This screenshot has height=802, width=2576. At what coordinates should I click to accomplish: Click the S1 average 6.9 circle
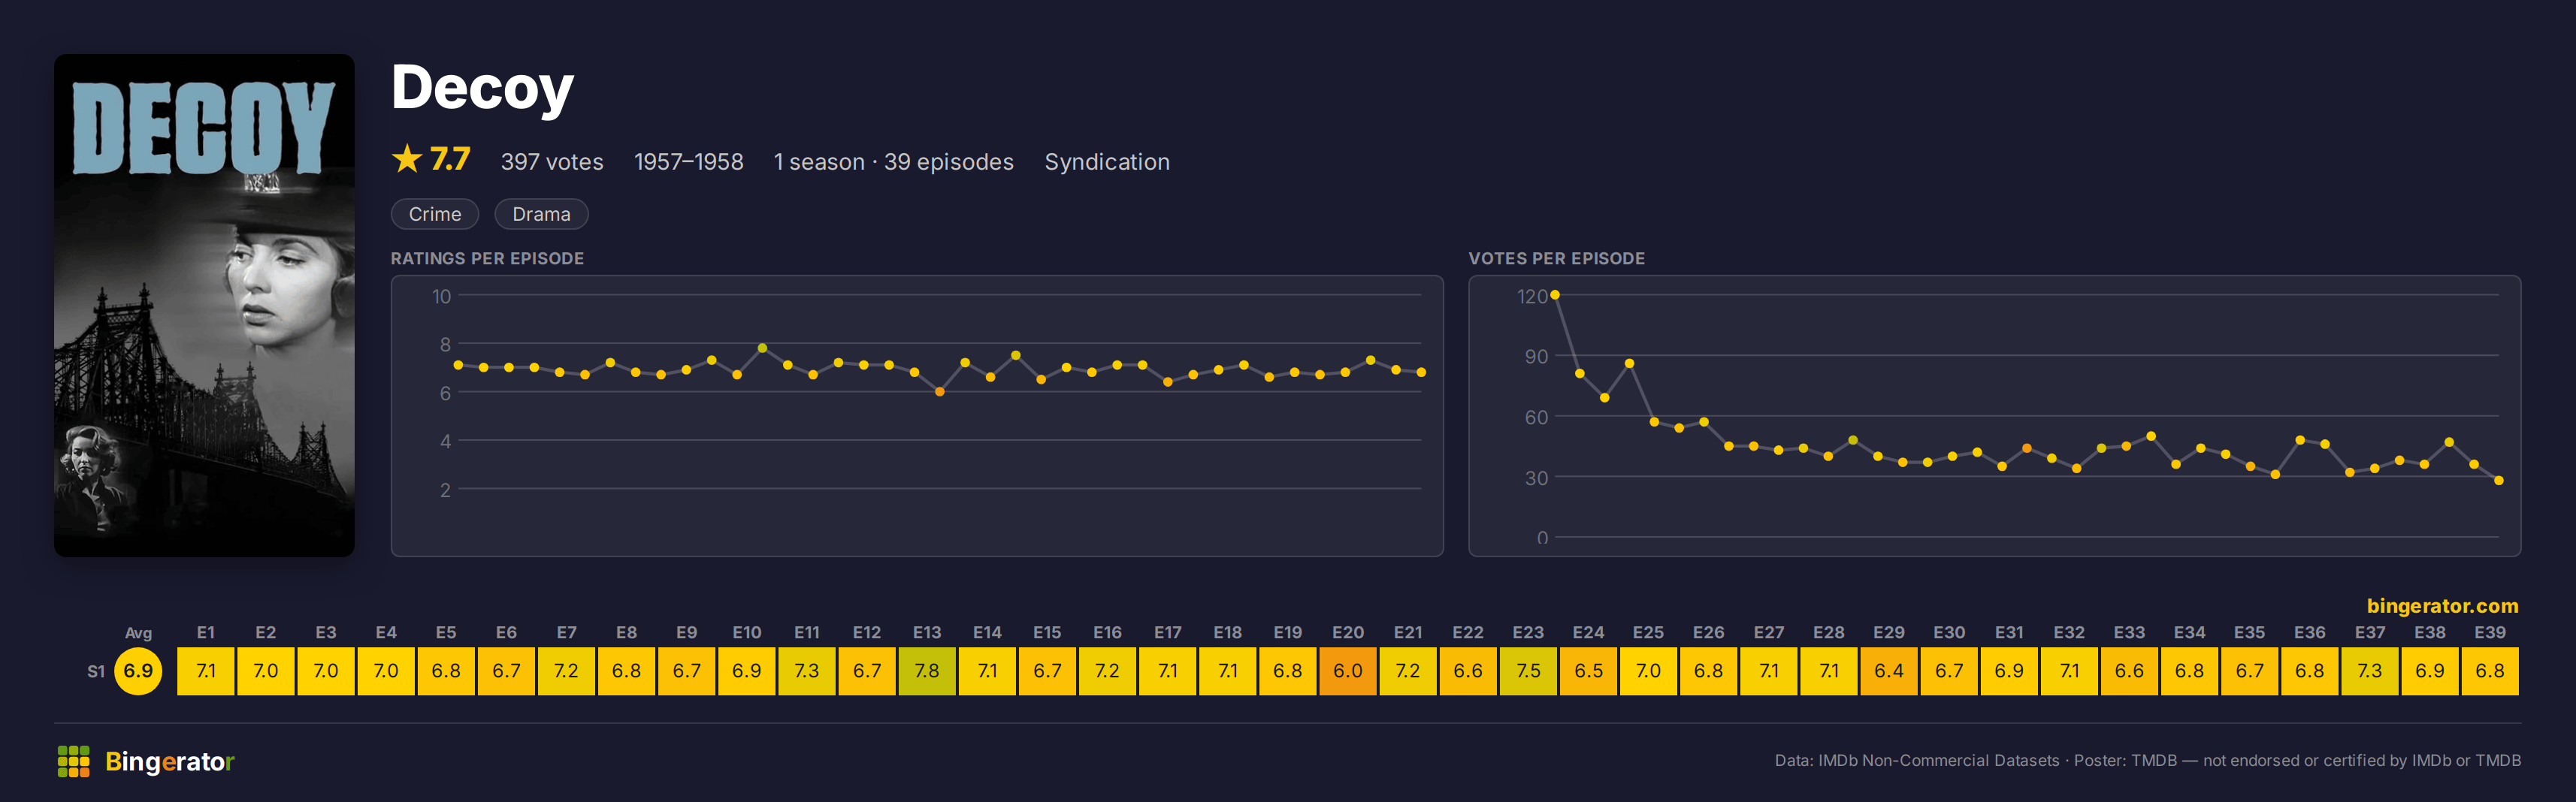tap(138, 671)
